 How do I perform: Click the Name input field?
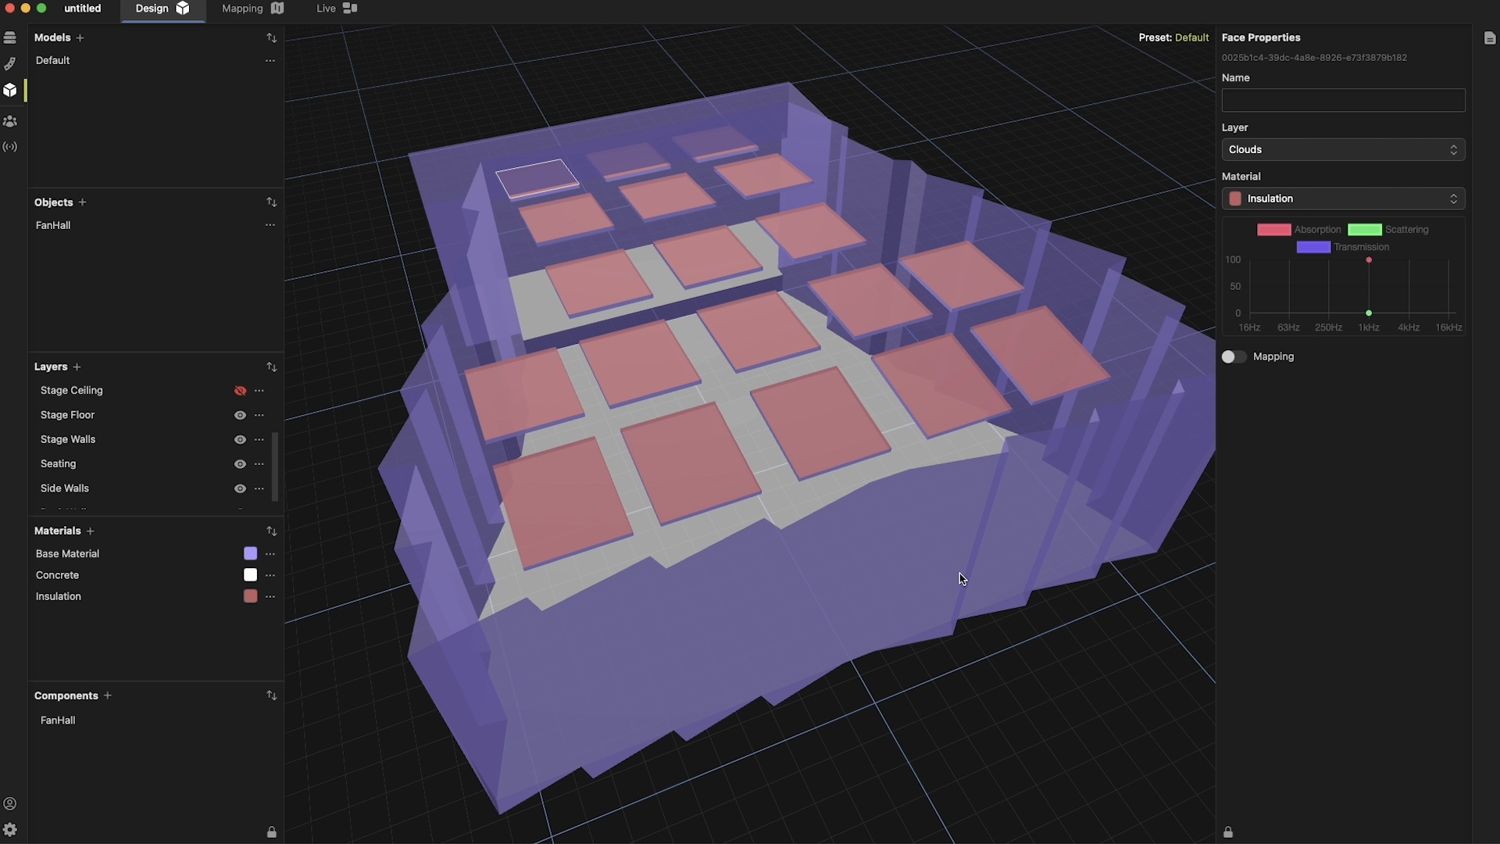[1342, 100]
